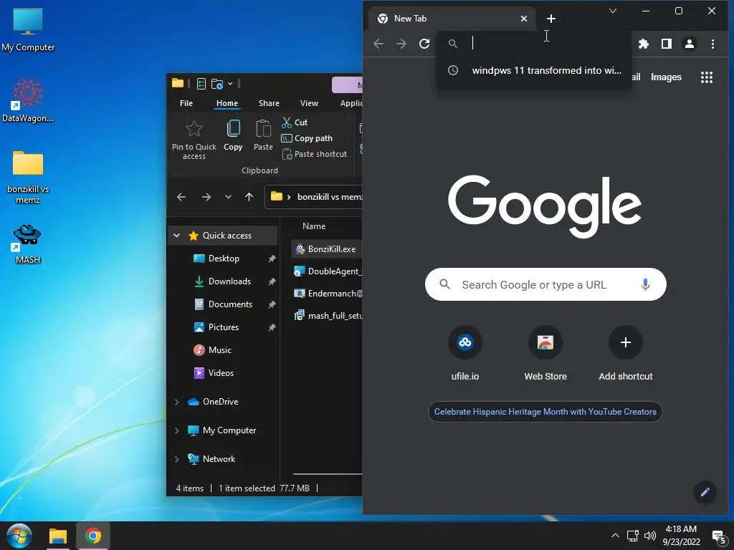The height and width of the screenshot is (550, 734).
Task: Expand breadcrumb chevron before bonzikill vs memz
Action: pos(289,197)
